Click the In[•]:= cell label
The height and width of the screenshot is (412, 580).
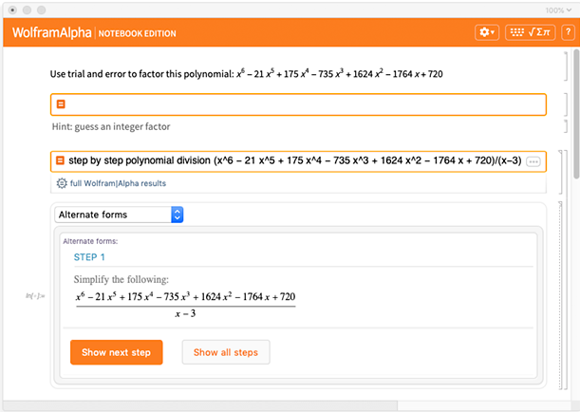click(x=35, y=295)
